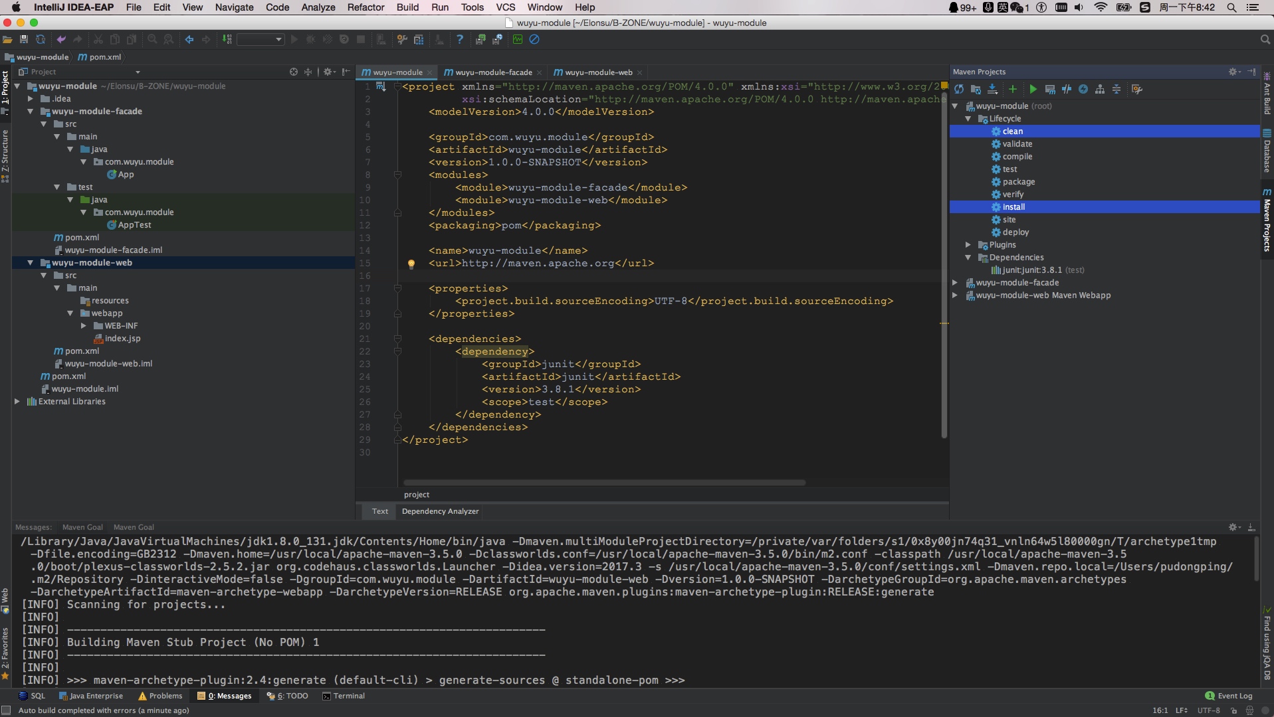Screen dimensions: 1274x717
Task: Reimport All Maven Projects icon
Action: pos(959,89)
